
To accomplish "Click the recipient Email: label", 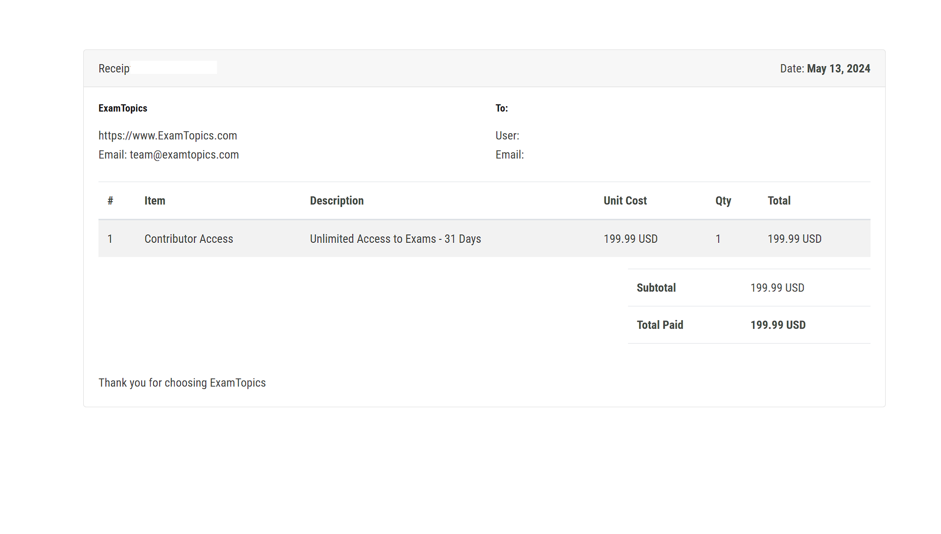I will (x=509, y=155).
